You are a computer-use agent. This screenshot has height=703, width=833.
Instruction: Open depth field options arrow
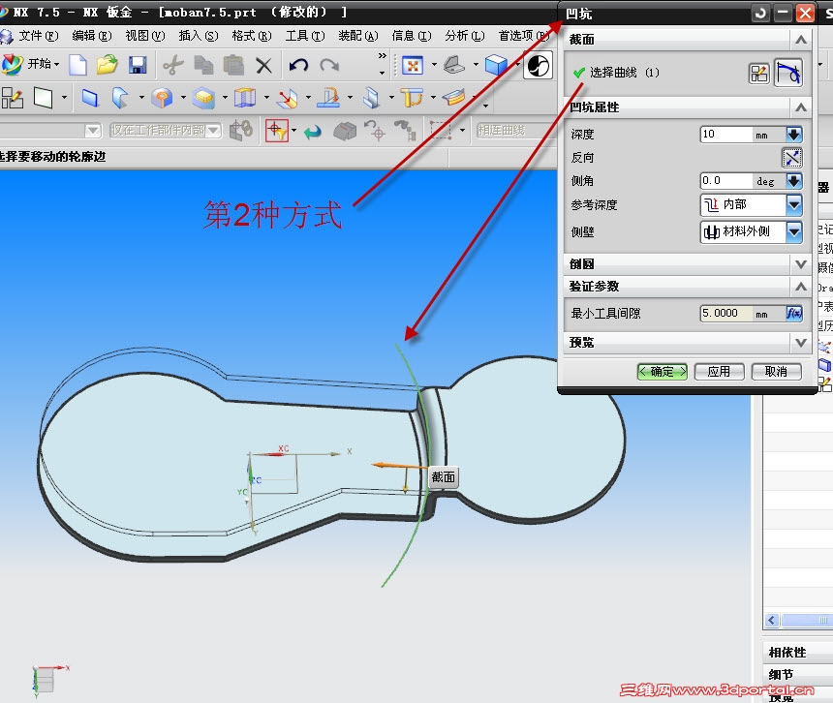[x=793, y=135]
